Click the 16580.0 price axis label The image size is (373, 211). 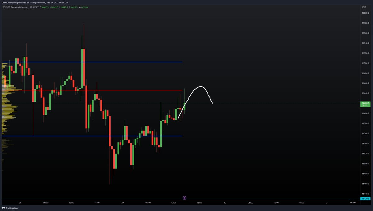[365, 123]
